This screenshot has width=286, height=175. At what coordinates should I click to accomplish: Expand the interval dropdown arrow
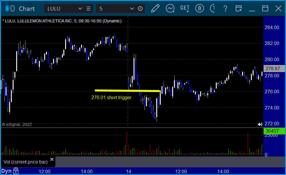click(132, 9)
